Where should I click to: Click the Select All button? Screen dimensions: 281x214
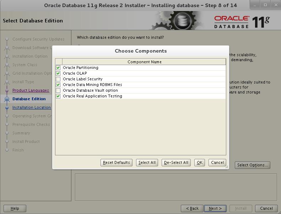point(147,163)
